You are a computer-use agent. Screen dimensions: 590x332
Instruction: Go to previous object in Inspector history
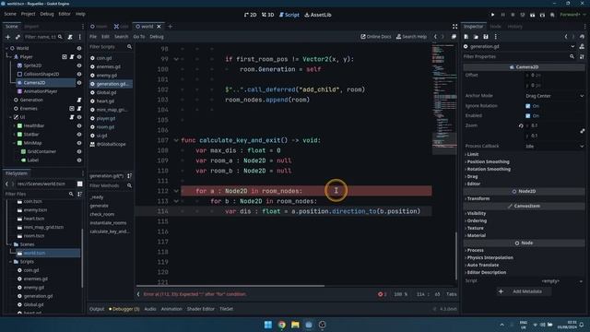pos(566,37)
